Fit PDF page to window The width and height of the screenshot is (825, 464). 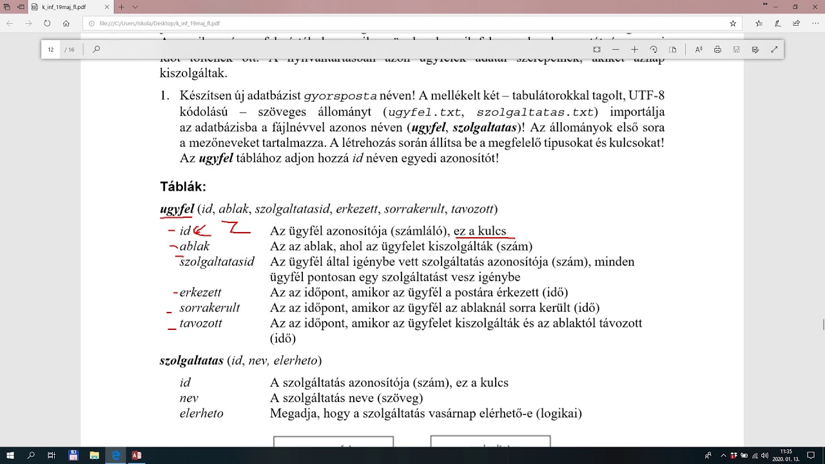click(597, 50)
